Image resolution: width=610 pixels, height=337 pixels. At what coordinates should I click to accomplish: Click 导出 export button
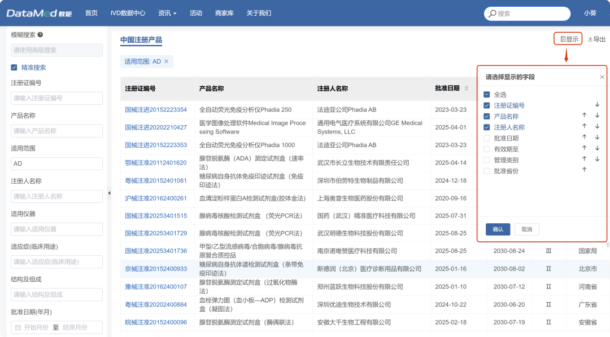(596, 39)
